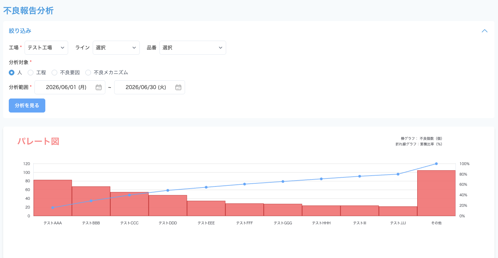Click the テストAAA bar in the chart
The width and height of the screenshot is (498, 258).
click(53, 198)
